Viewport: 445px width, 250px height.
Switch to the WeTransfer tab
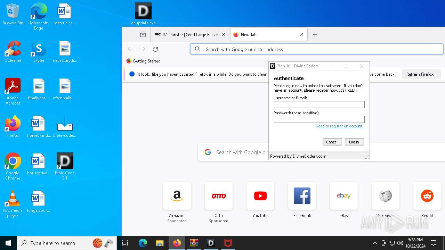(190, 34)
